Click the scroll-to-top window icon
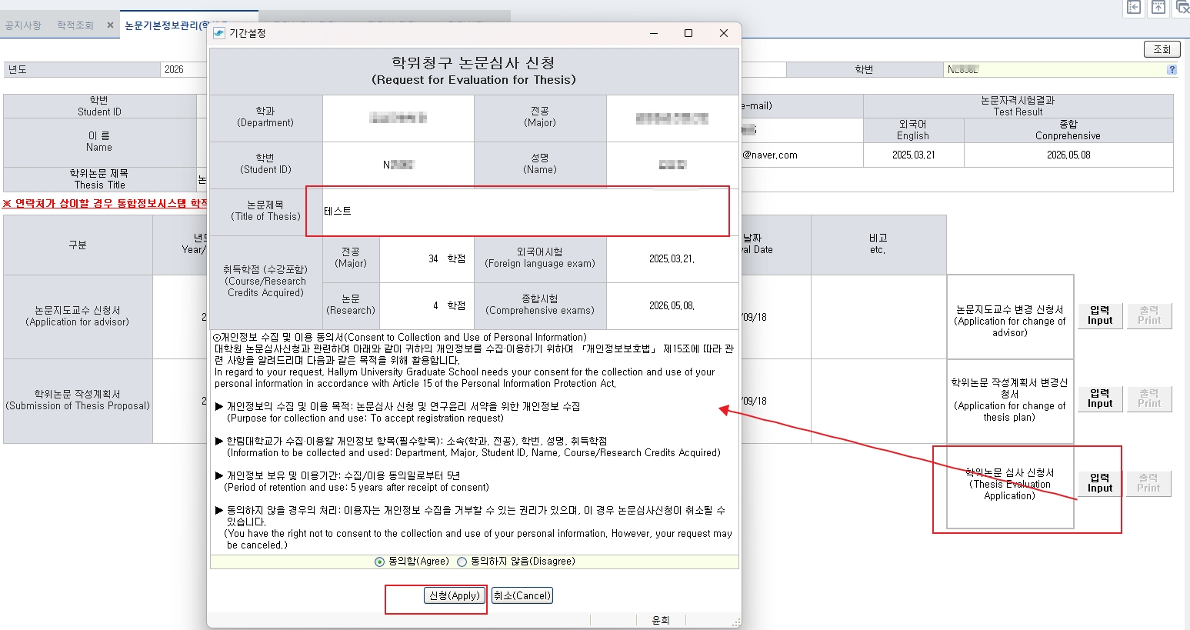Screen dimensions: 1190x630 [x=1158, y=8]
